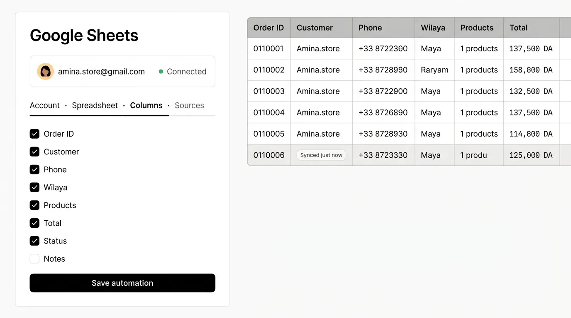Click order ID cell 0110004
This screenshot has height=318, width=571.
(x=269, y=113)
